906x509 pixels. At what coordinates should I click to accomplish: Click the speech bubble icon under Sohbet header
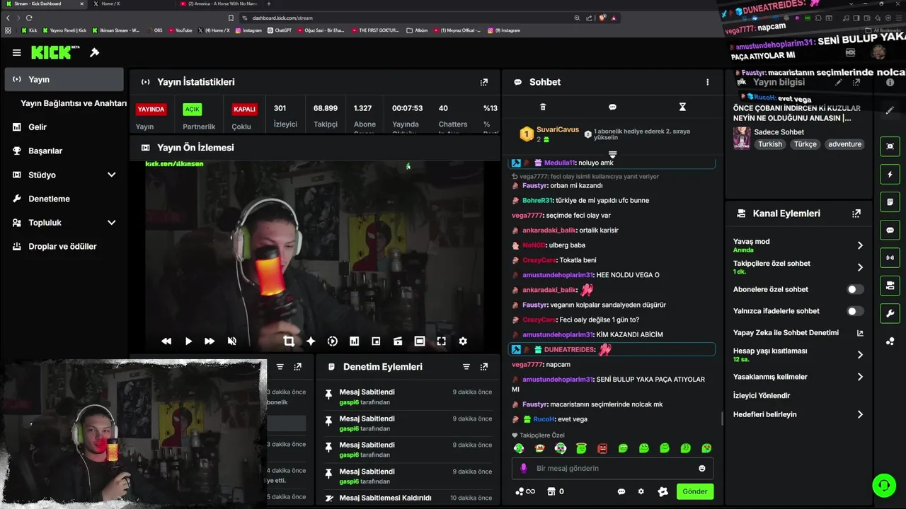[x=612, y=107]
